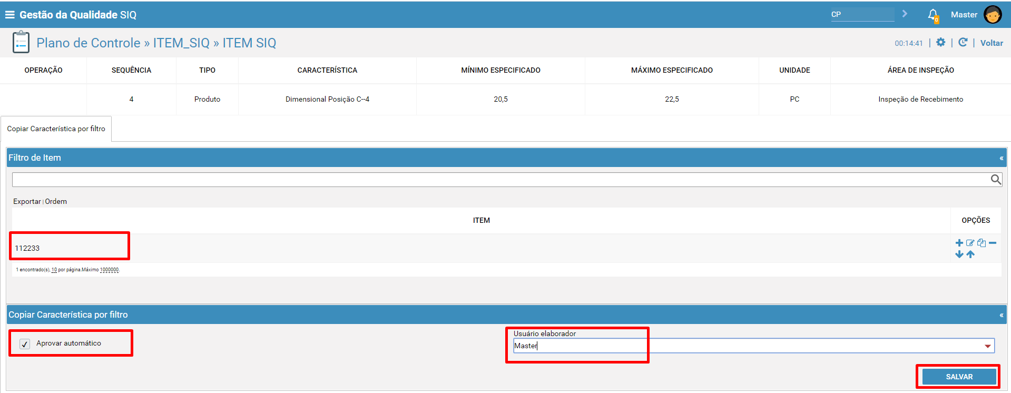Viewport: 1011px width, 393px height.
Task: Click the TIPO column header
Action: pos(207,70)
